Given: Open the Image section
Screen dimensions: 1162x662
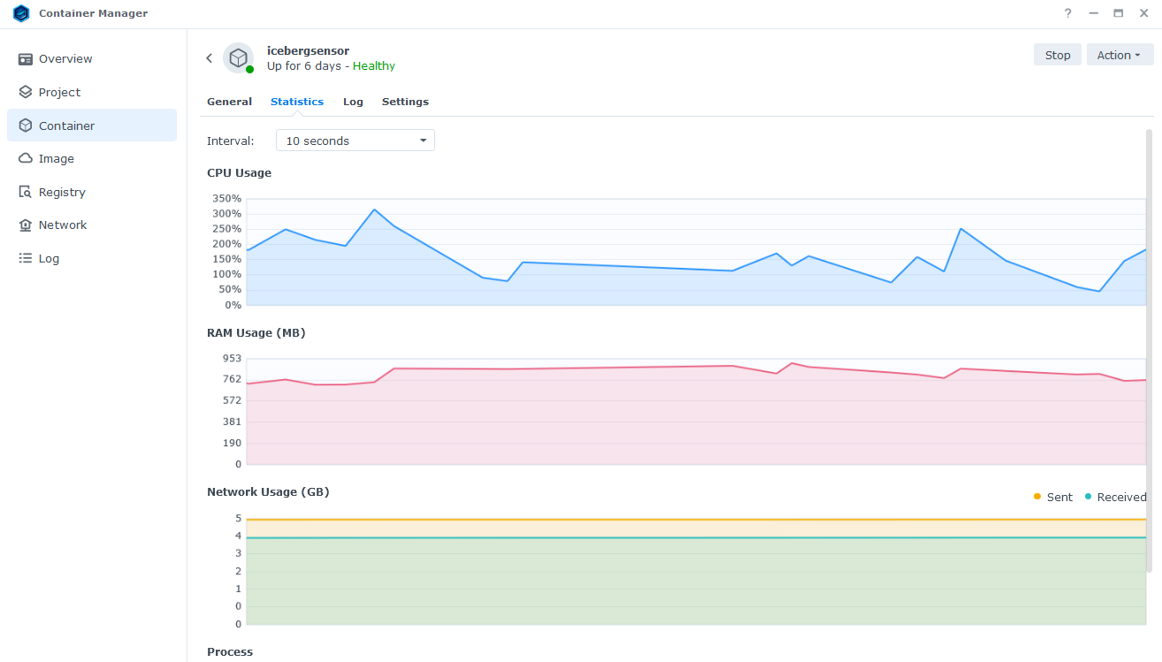Looking at the screenshot, I should (x=54, y=158).
